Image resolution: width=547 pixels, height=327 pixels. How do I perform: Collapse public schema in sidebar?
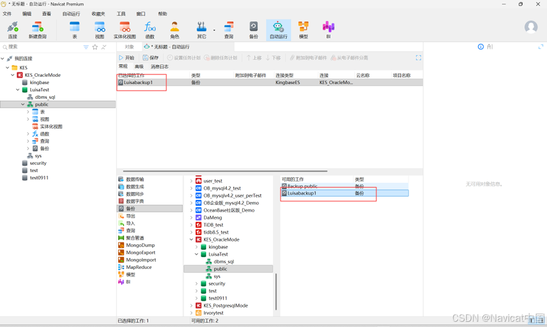click(x=23, y=104)
